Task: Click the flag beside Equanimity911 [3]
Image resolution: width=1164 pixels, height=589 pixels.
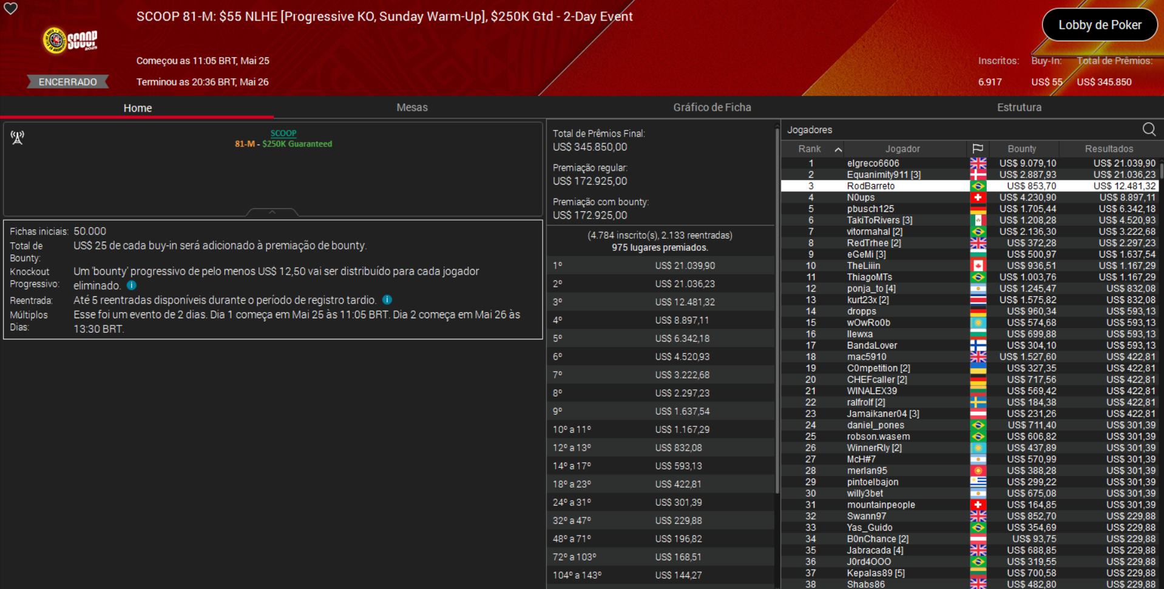Action: coord(978,175)
